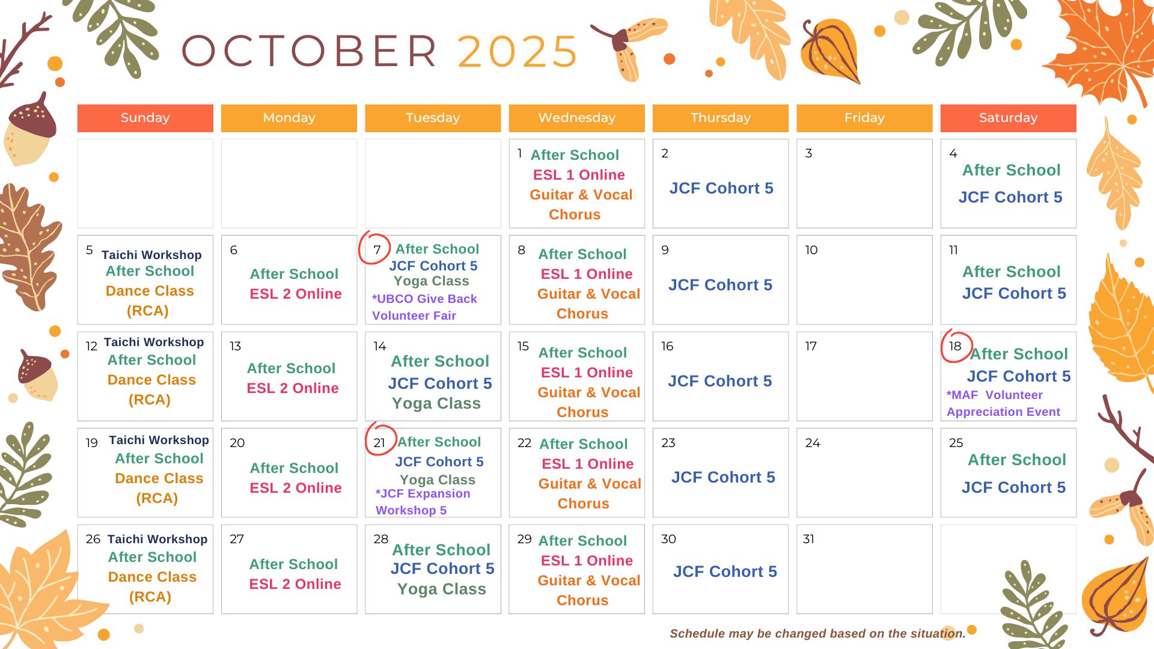Screen dimensions: 1154x649
Task: Click the October 2025 title
Action: (379, 51)
